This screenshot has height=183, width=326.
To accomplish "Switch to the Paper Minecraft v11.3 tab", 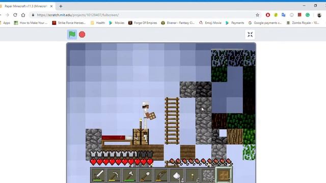I will (x=26, y=6).
